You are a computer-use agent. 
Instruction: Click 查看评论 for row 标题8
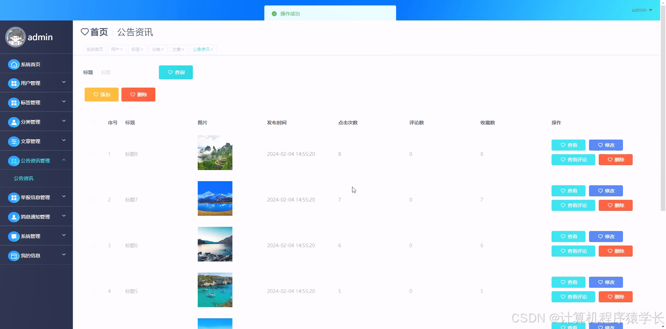(x=573, y=160)
